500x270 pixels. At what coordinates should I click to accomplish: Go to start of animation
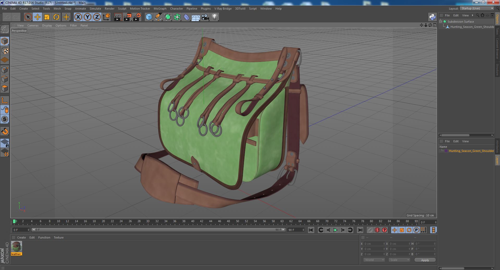point(311,230)
